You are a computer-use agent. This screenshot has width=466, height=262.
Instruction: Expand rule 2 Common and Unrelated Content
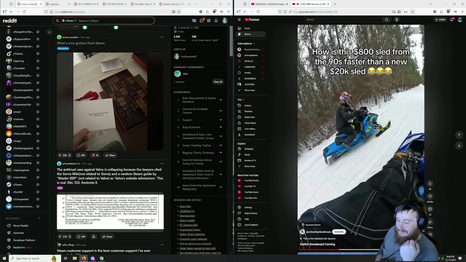pos(221,111)
